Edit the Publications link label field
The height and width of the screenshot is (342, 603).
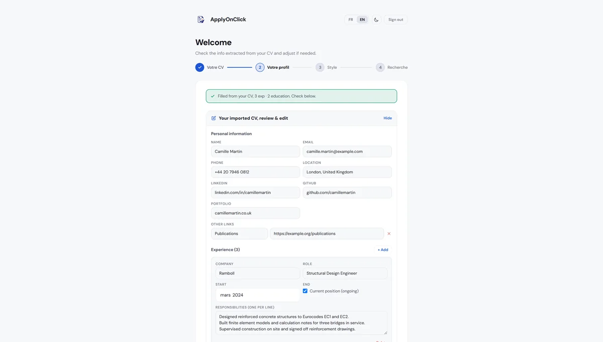(239, 234)
